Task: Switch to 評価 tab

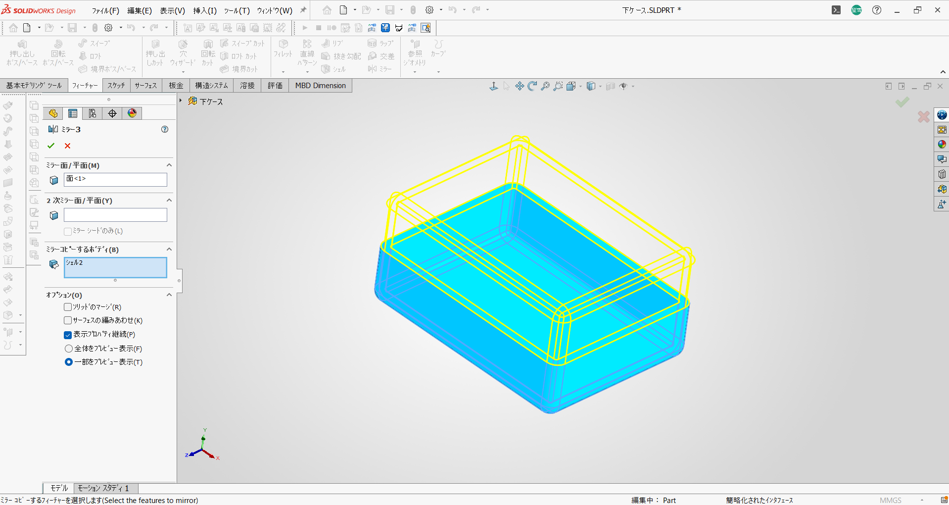Action: click(275, 86)
